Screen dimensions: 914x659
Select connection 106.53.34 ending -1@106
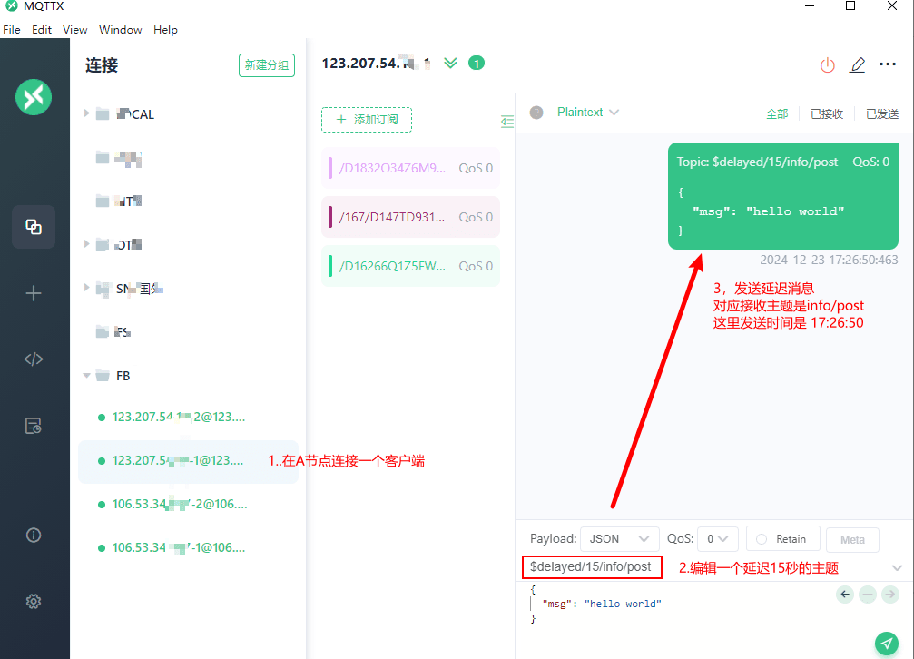pos(188,547)
